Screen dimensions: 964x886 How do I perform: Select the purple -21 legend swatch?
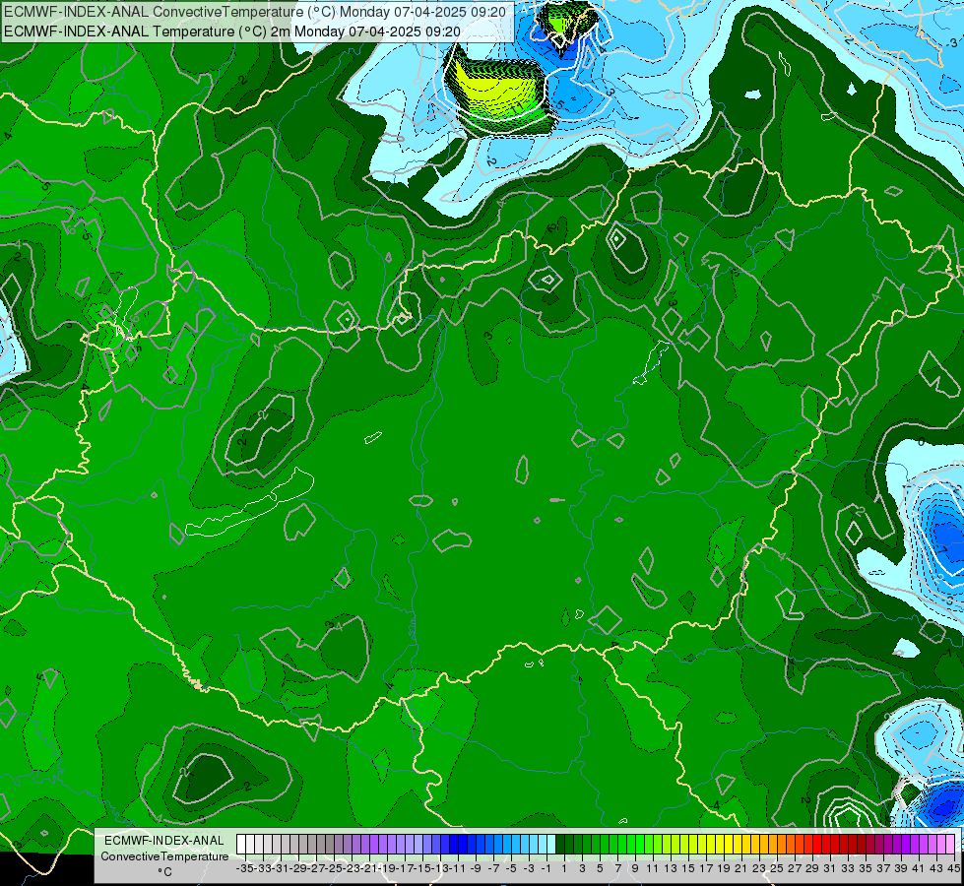[x=365, y=844]
